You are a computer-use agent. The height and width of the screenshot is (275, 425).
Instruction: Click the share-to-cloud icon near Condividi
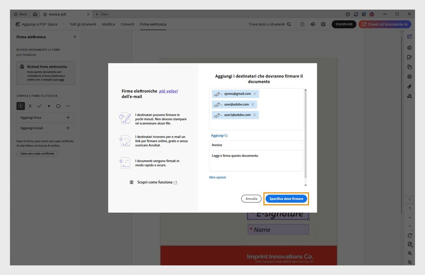(313, 24)
